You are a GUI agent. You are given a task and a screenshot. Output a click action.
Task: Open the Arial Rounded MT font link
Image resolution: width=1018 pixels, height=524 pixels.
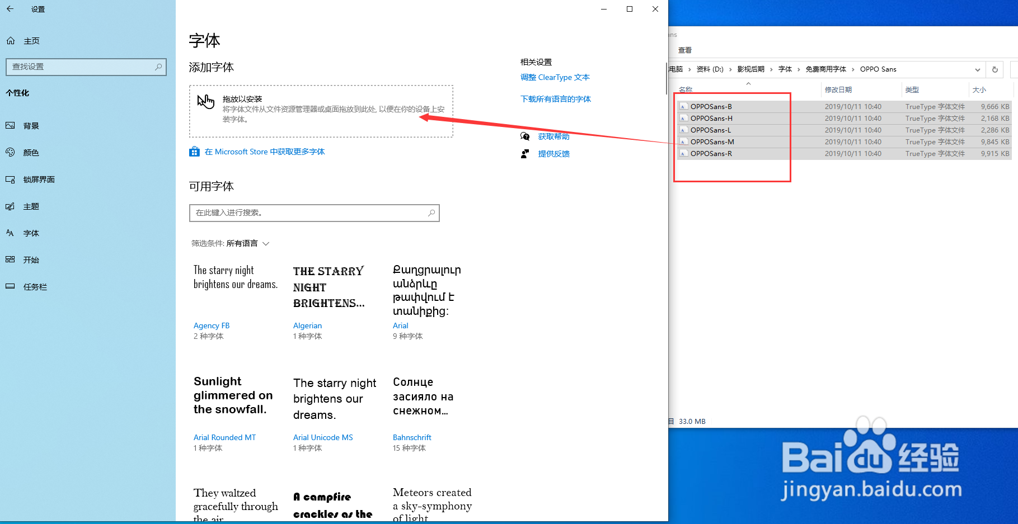[225, 437]
